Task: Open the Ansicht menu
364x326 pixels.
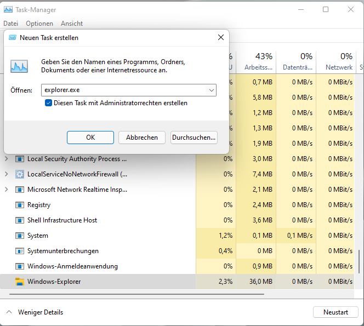Action: pos(72,24)
